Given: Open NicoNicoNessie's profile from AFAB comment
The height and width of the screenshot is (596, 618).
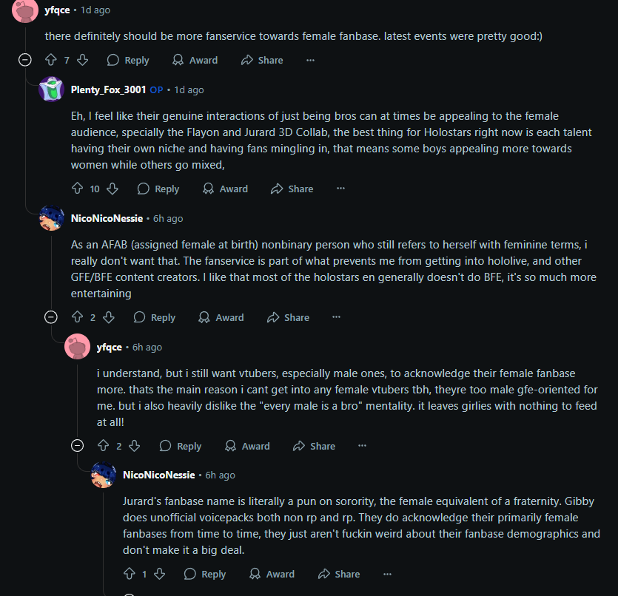Looking at the screenshot, I should click(x=107, y=218).
